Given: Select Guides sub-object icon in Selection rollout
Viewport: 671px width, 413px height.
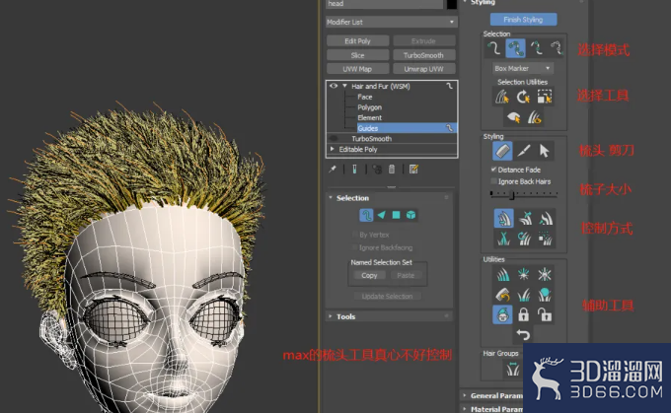Looking at the screenshot, I should tap(366, 215).
